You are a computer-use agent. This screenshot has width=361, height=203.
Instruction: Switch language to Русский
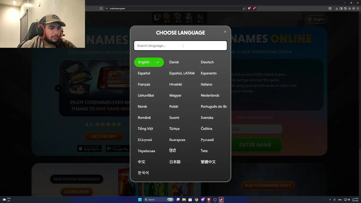pyautogui.click(x=207, y=140)
